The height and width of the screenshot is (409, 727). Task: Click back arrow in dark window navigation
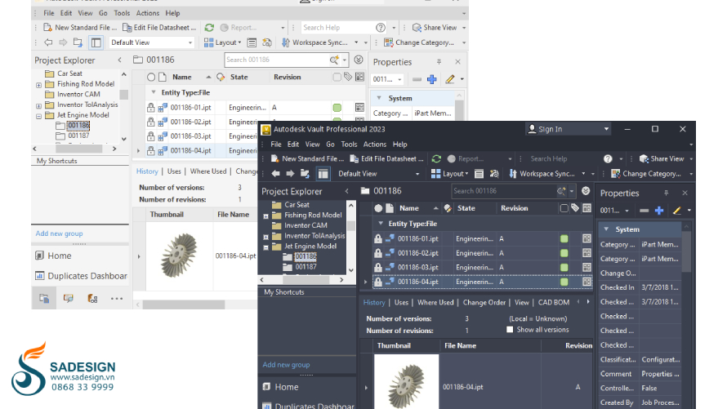pos(275,174)
